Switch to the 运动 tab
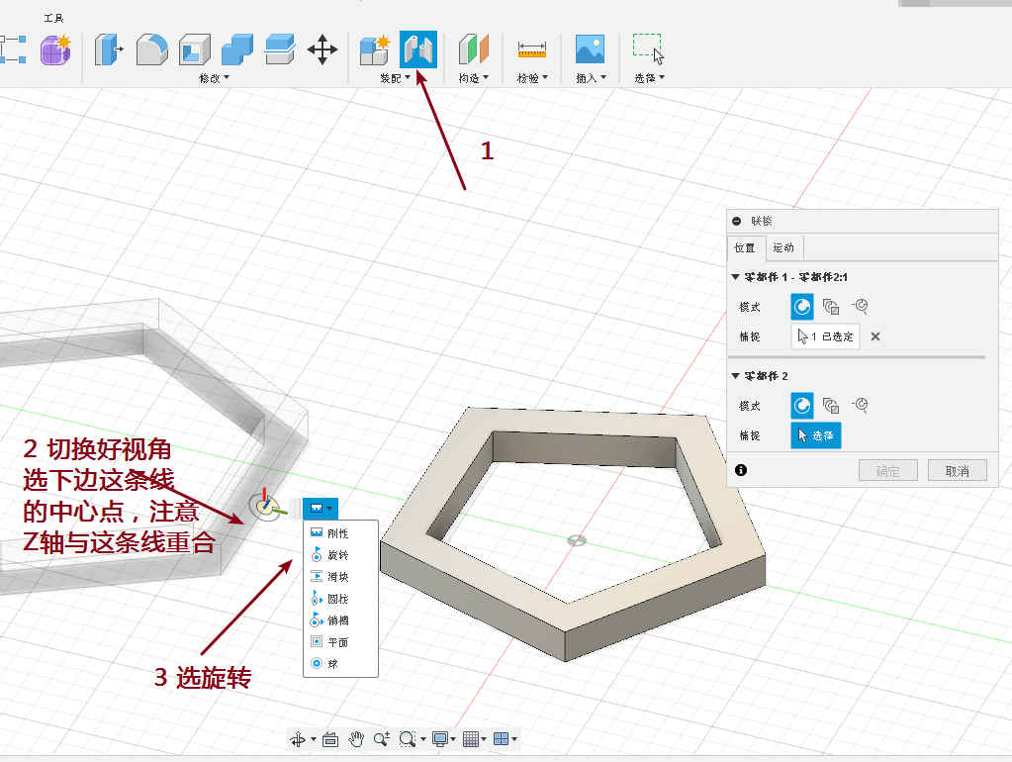Viewport: 1012px width, 762px height. pyautogui.click(x=784, y=248)
